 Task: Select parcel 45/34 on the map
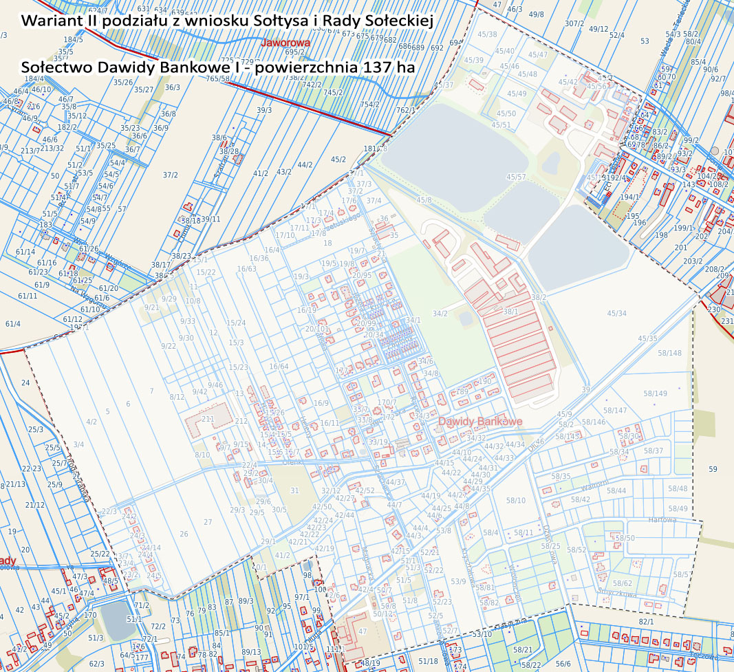tap(616, 314)
